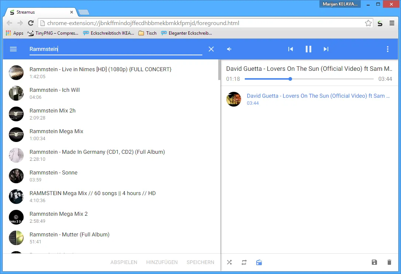
Task: Skip to previous track
Action: tap(291, 49)
